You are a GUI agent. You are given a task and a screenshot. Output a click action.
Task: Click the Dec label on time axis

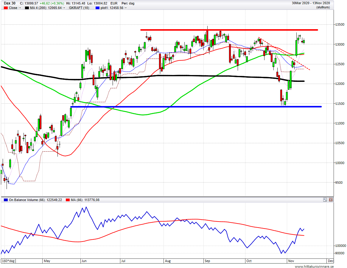[331, 261]
